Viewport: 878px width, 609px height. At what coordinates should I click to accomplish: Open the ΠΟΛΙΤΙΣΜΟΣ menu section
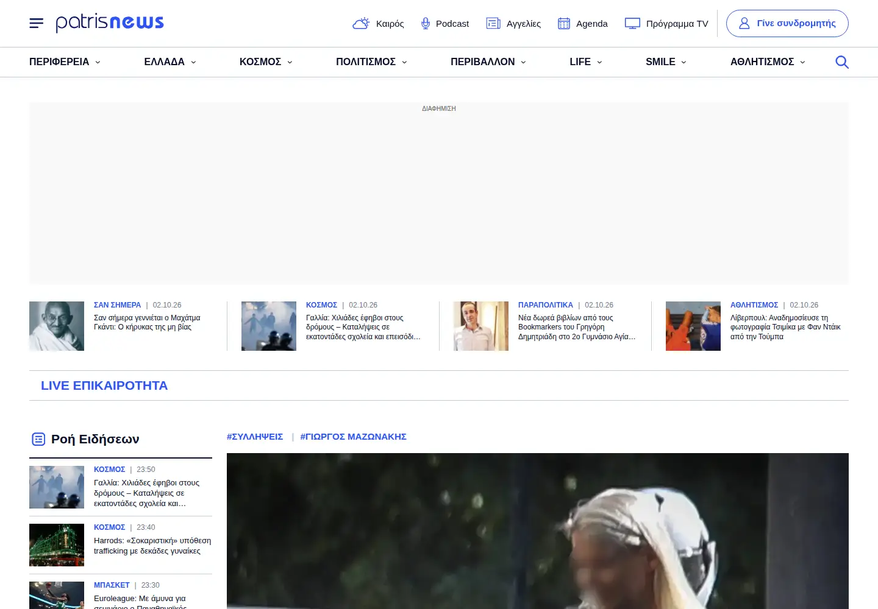(366, 62)
